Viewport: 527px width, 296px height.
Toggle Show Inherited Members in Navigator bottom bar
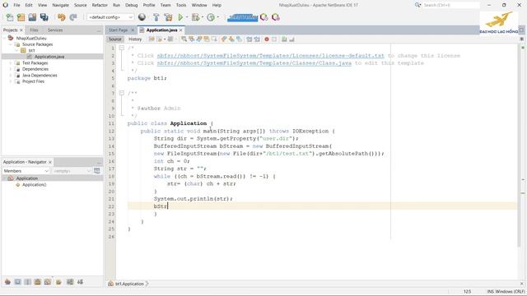tap(7, 282)
